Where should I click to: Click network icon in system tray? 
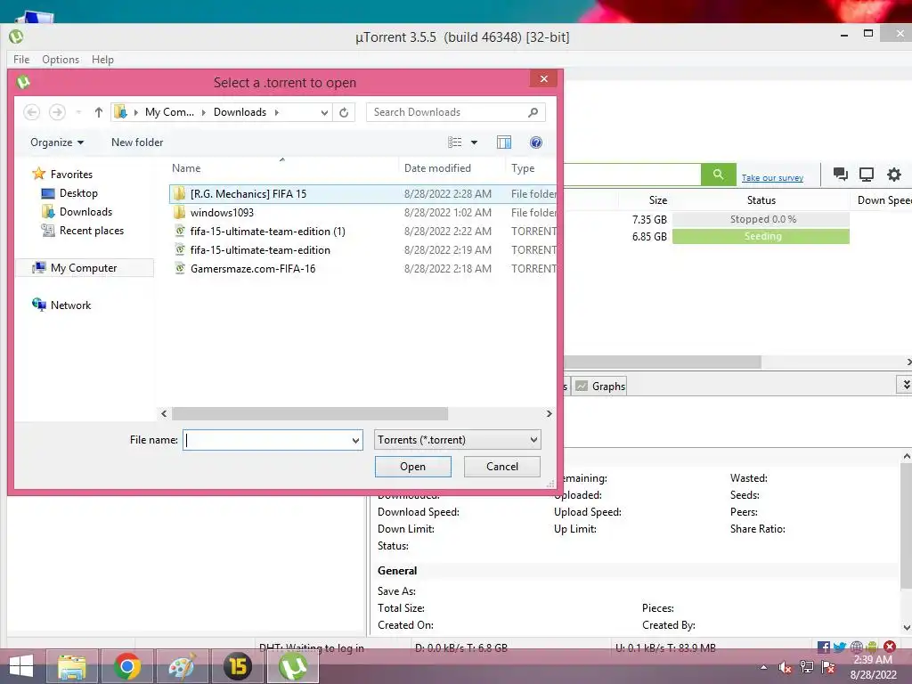click(807, 667)
